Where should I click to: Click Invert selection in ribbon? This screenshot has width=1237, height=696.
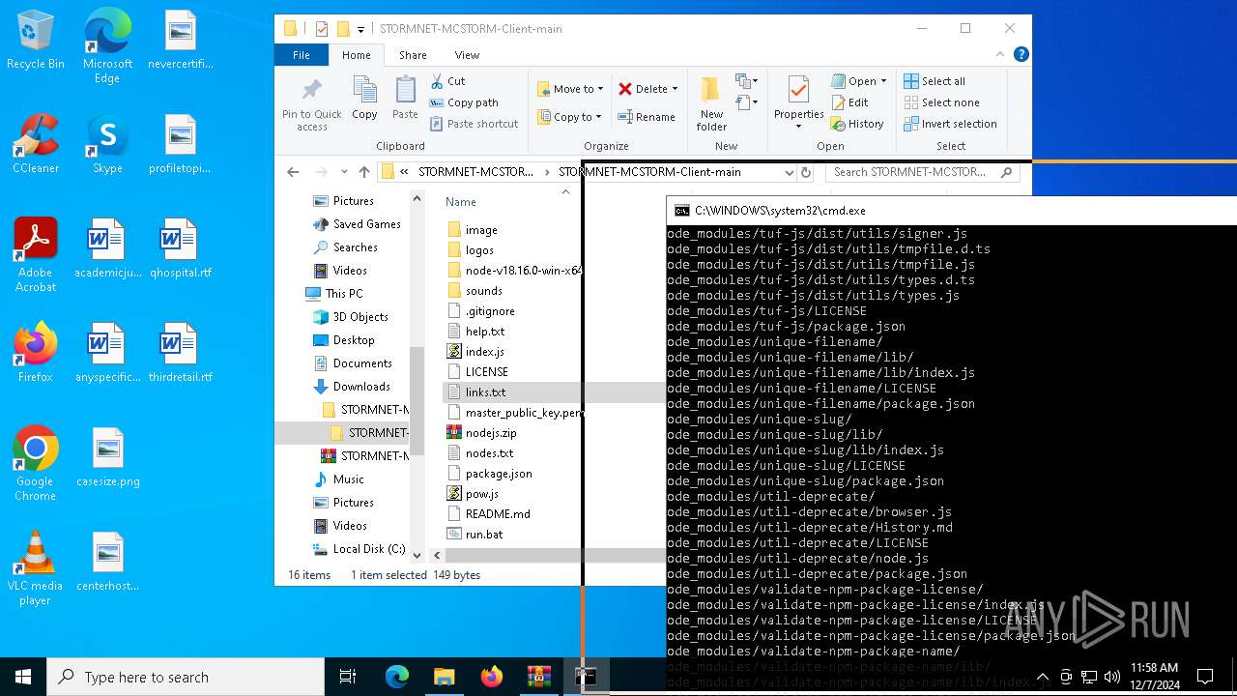tap(950, 124)
